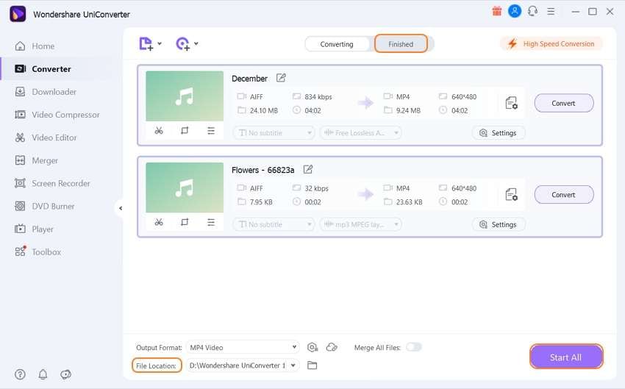
Task: Open feedback chat icon
Action: (x=65, y=374)
